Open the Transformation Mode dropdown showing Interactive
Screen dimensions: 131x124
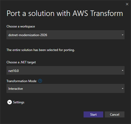[x=65, y=88]
